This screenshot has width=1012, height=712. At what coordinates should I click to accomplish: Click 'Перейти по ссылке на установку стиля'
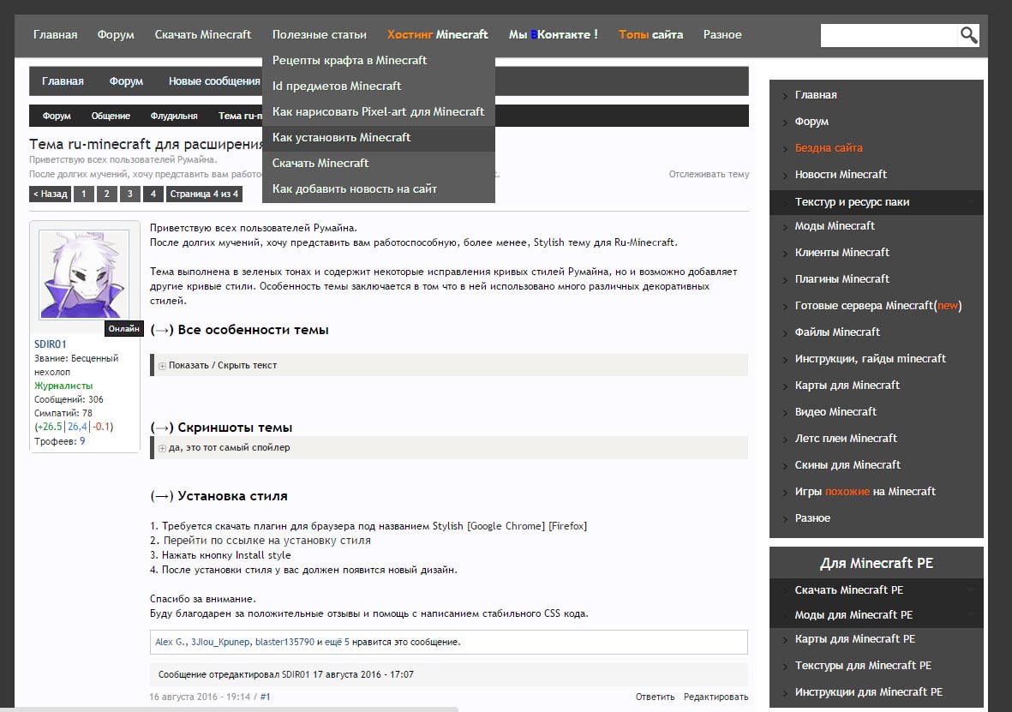(267, 541)
